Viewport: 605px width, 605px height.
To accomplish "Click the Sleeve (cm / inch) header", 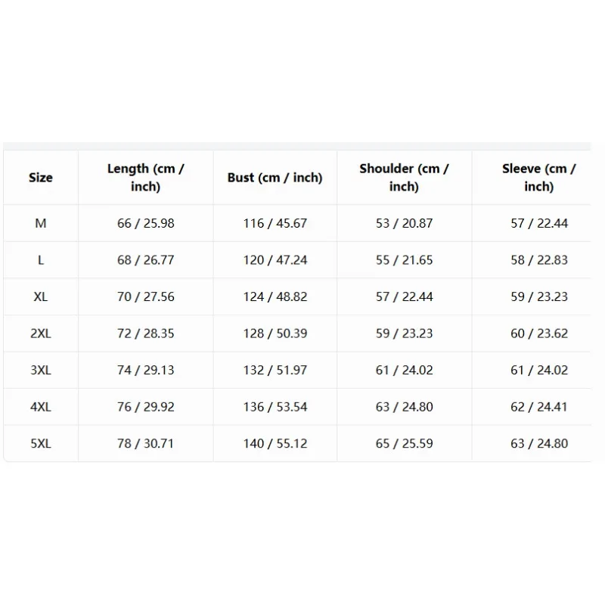I will point(538,178).
